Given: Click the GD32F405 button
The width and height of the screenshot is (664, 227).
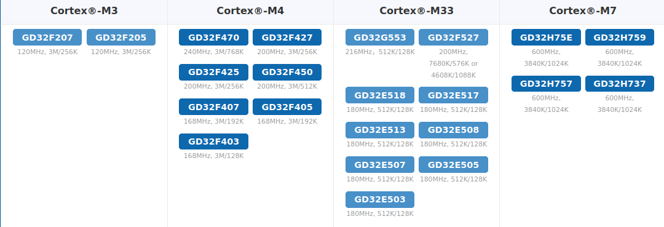Looking at the screenshot, I should pyautogui.click(x=287, y=106).
